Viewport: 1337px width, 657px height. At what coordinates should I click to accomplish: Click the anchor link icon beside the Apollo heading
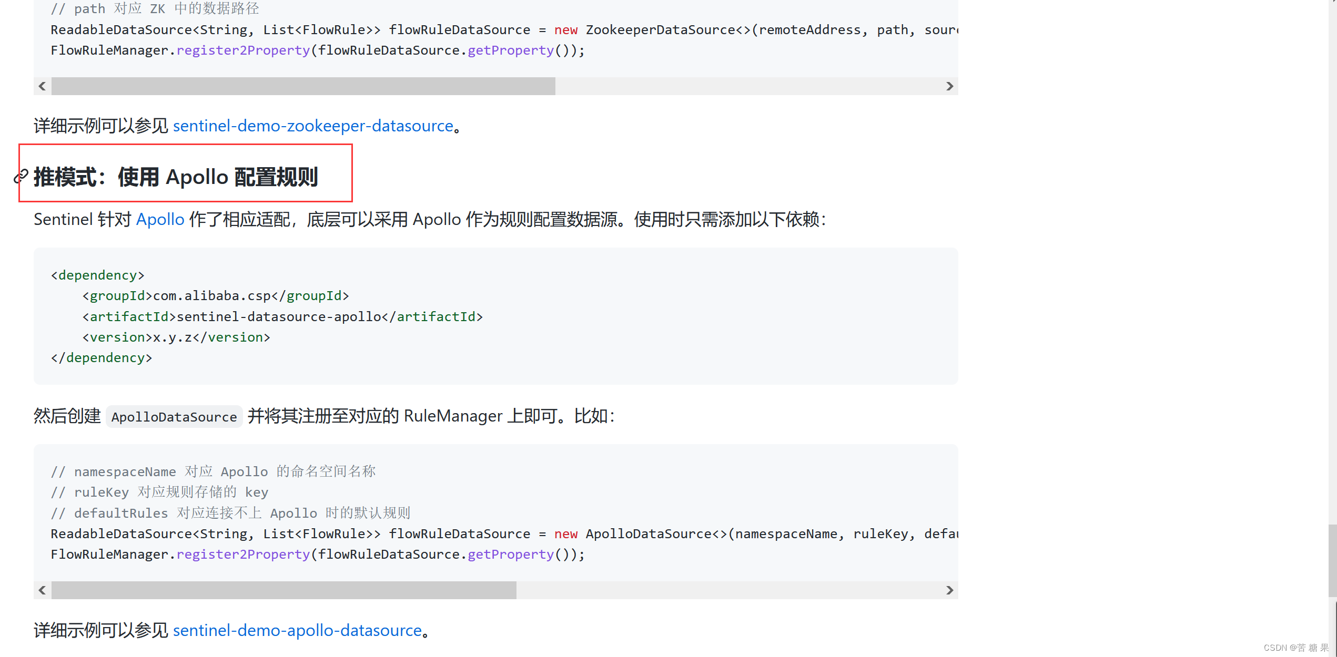click(x=21, y=177)
